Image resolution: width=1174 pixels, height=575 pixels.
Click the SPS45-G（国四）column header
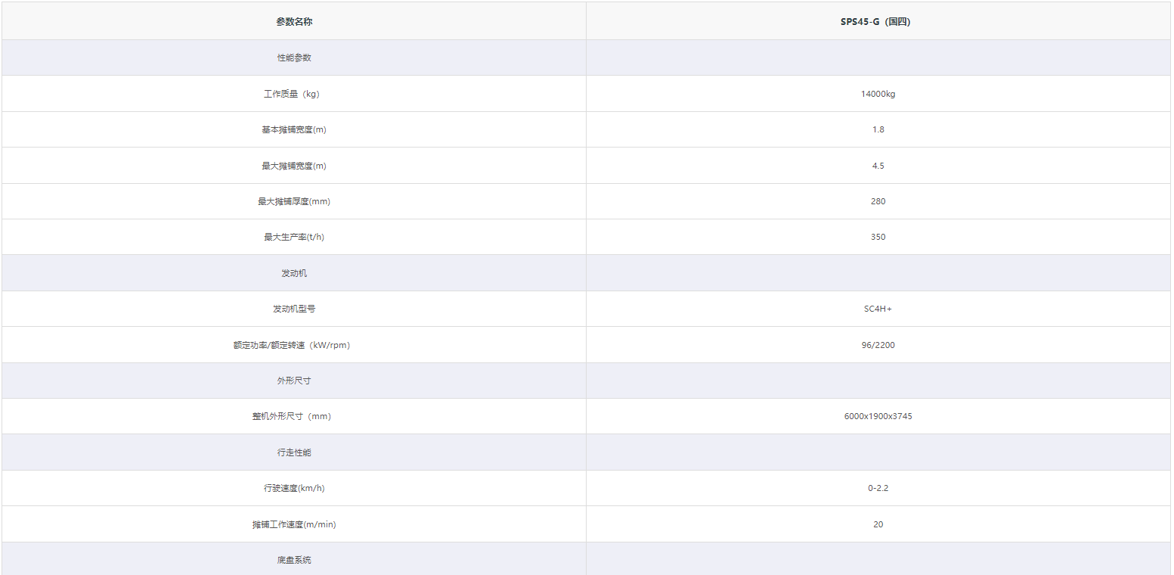tap(878, 22)
